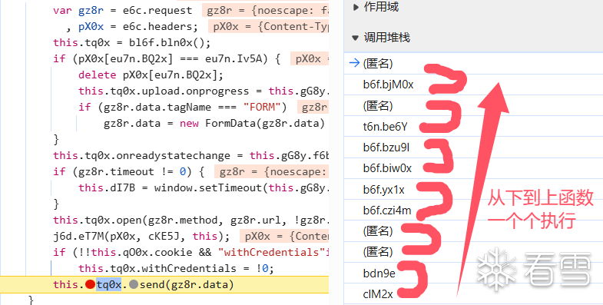603x305 pixels.
Task: Click the highlighted tq0x token
Action: [108, 284]
